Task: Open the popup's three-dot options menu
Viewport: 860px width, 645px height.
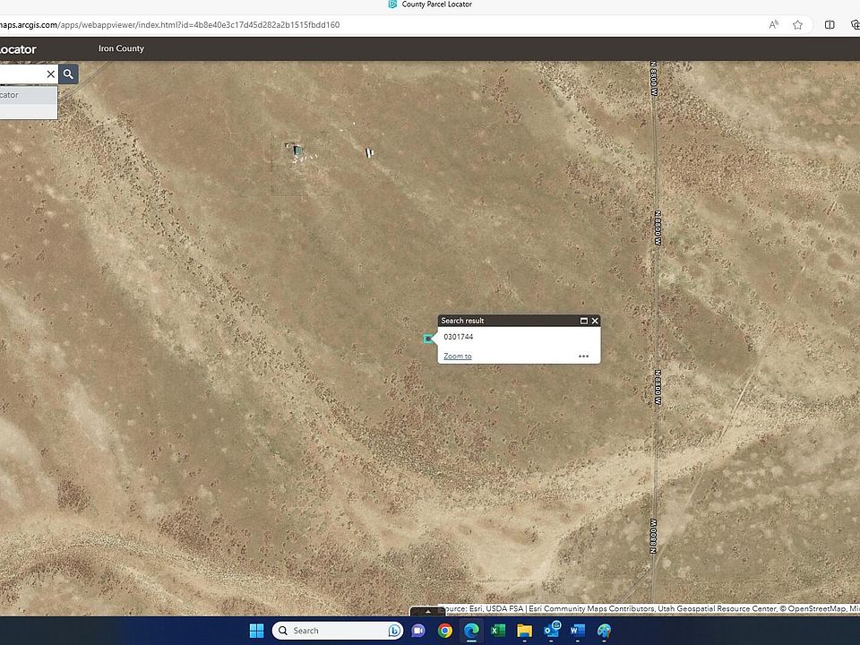Action: [x=583, y=357]
